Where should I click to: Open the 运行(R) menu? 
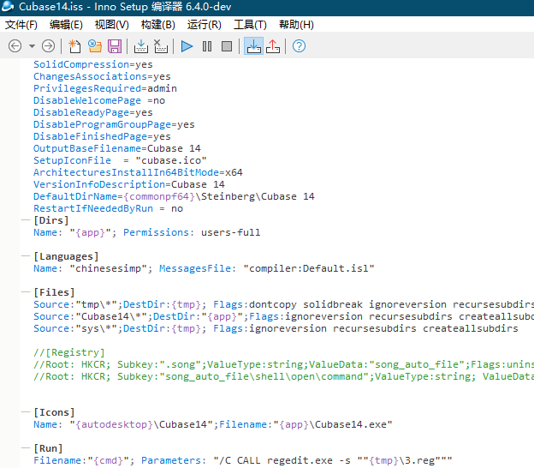coord(204,25)
